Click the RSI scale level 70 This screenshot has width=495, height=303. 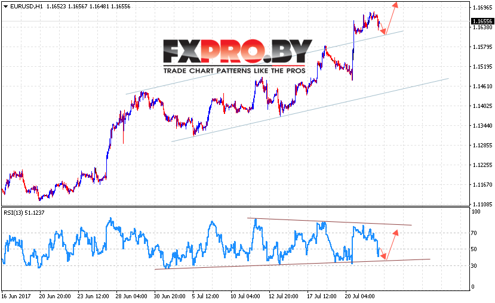pyautogui.click(x=474, y=233)
